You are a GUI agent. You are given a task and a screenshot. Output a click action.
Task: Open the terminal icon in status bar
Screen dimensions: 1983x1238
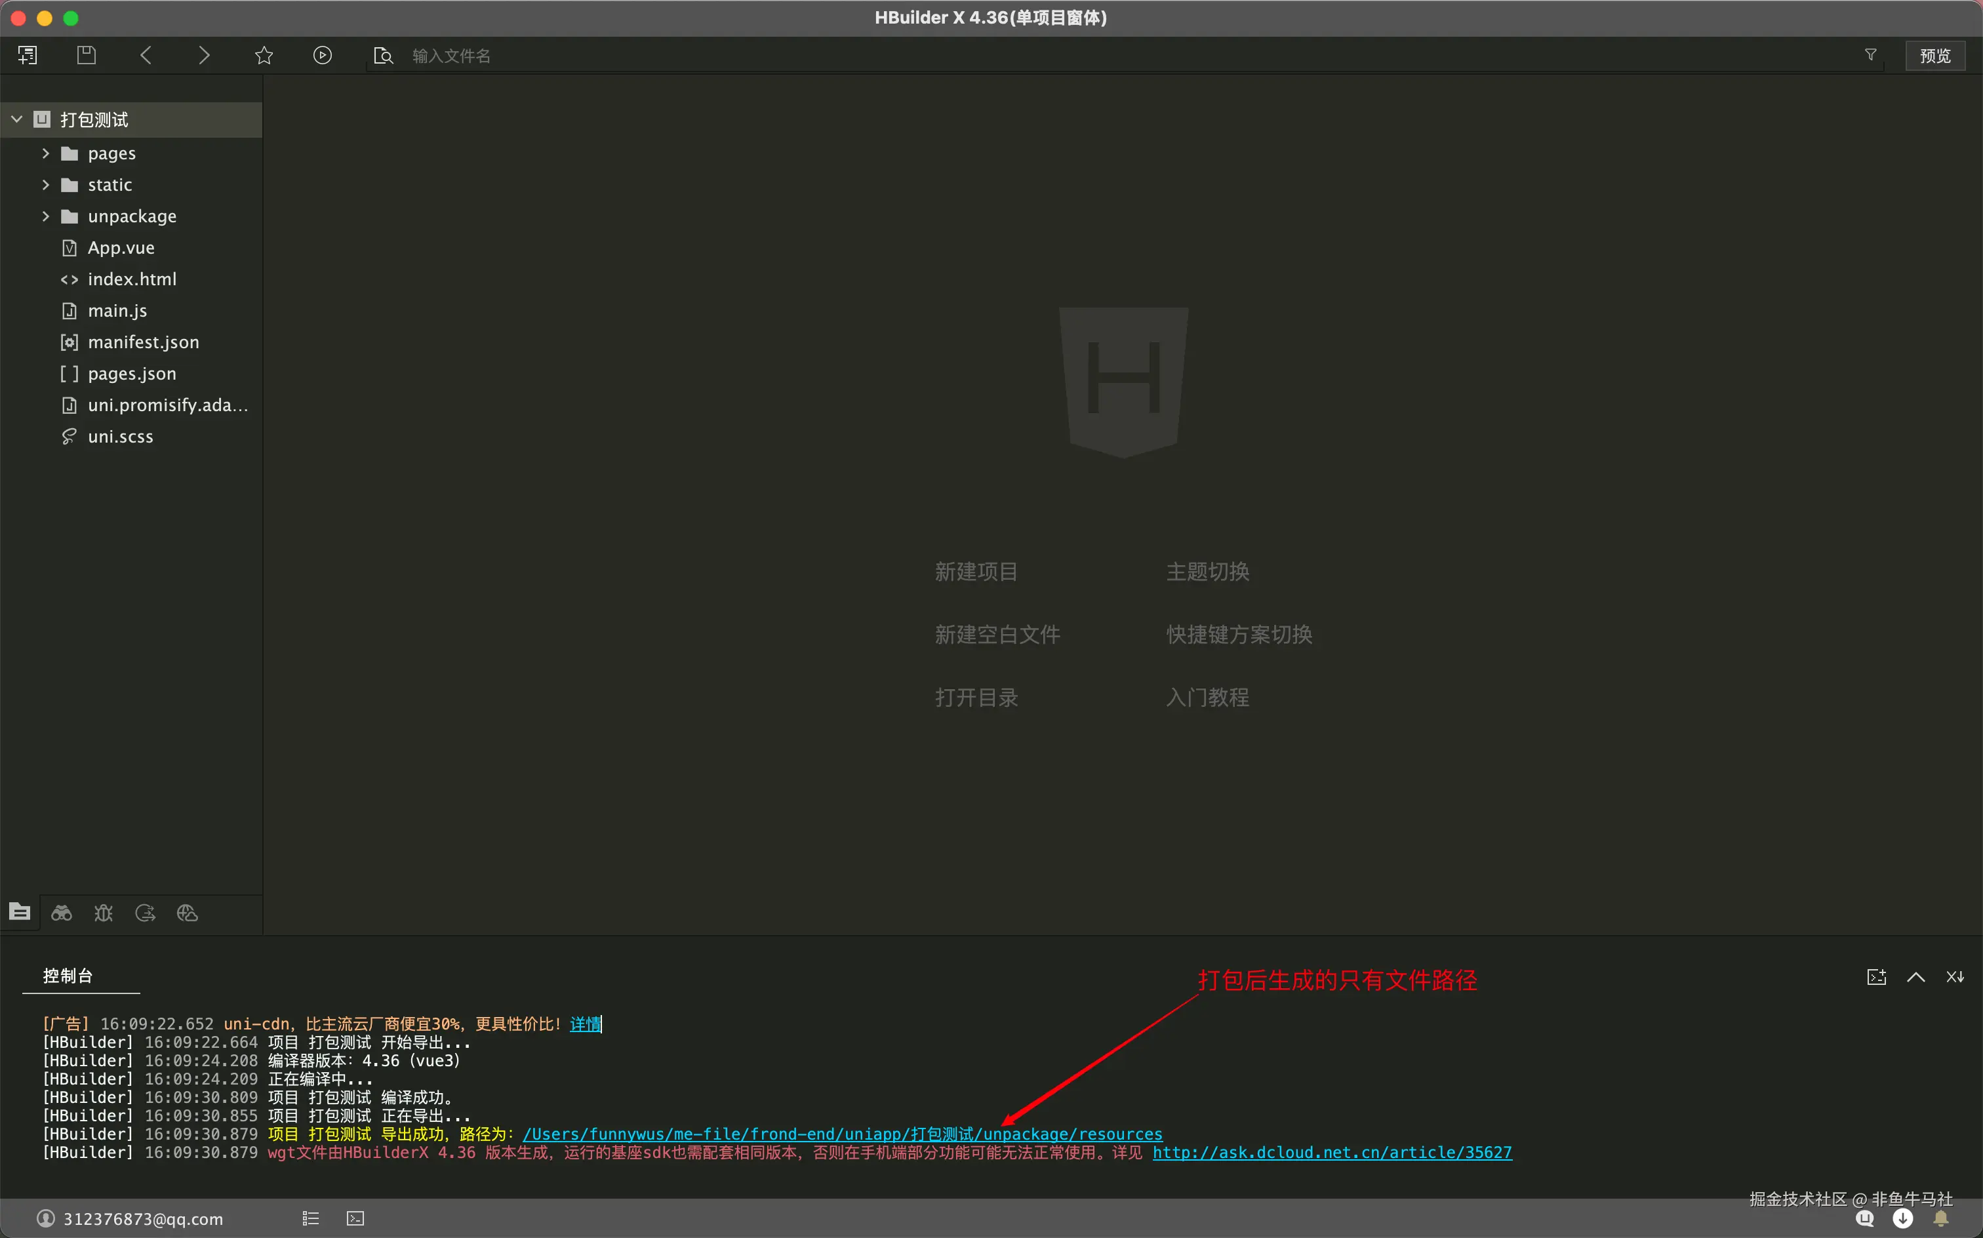(x=355, y=1218)
